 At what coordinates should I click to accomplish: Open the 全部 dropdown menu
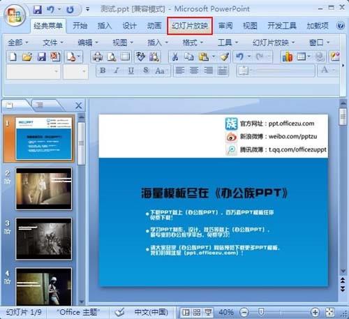[x=17, y=43]
